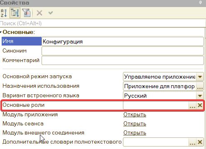Screen dimensions: 206x149
Task: Clear the Дополнительные словари полнотекстового field
Action: tap(200, 142)
